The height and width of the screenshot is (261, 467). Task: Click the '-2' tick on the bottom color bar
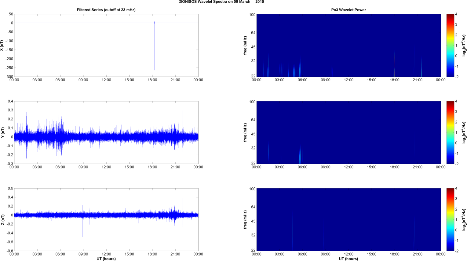coord(457,251)
